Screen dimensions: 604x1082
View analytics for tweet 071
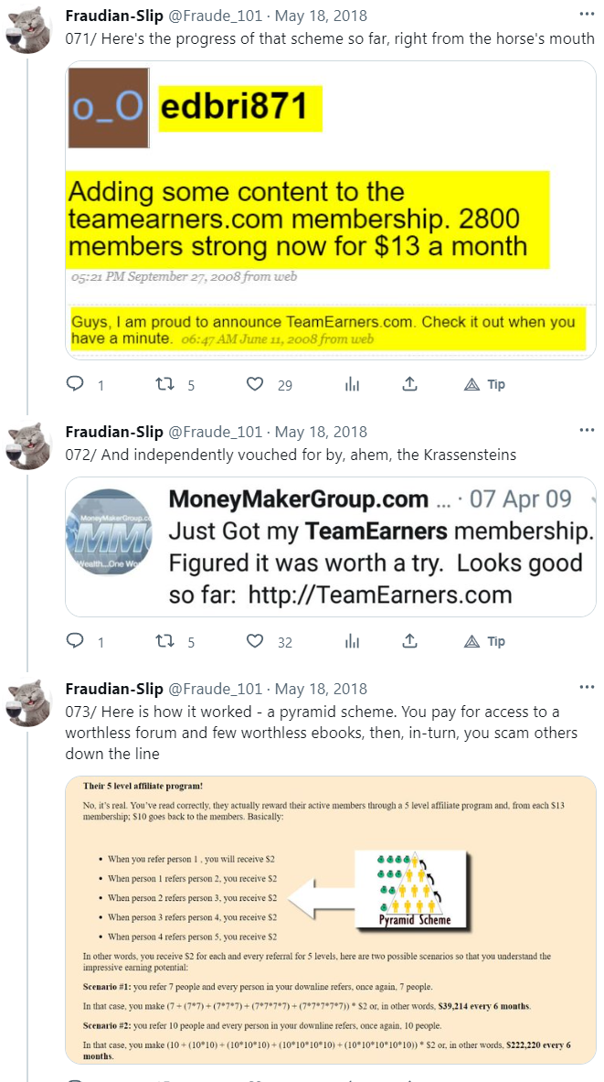click(352, 385)
